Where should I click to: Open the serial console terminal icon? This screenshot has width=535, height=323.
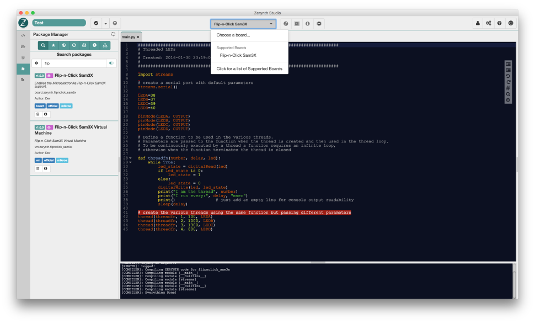tap(297, 24)
